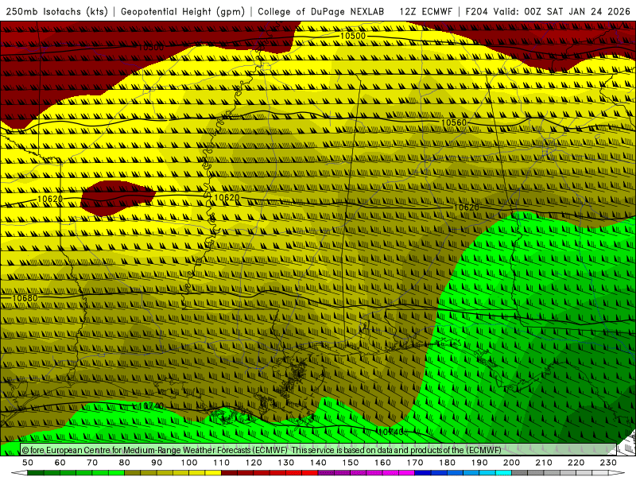The height and width of the screenshot is (477, 636).
Task: Click the 160 value on the color scale
Action: tap(382, 463)
